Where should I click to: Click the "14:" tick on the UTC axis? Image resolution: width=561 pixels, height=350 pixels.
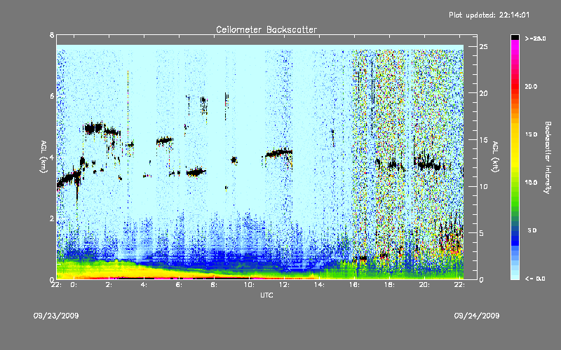pos(319,285)
